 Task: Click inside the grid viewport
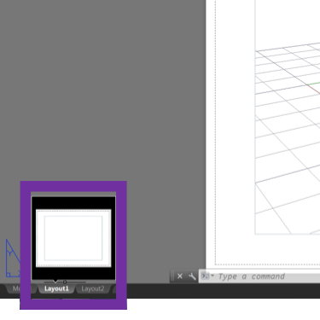tap(288, 143)
